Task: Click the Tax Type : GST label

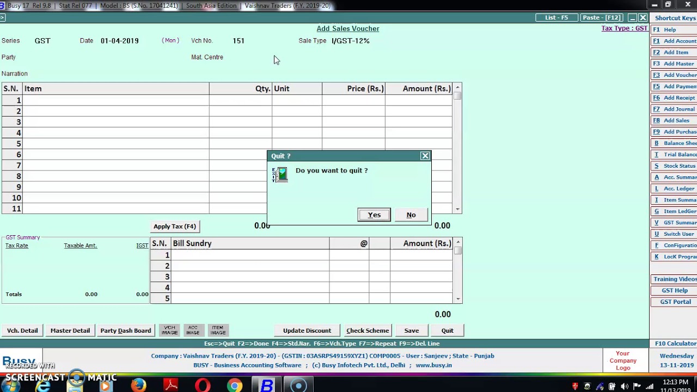Action: point(624,28)
